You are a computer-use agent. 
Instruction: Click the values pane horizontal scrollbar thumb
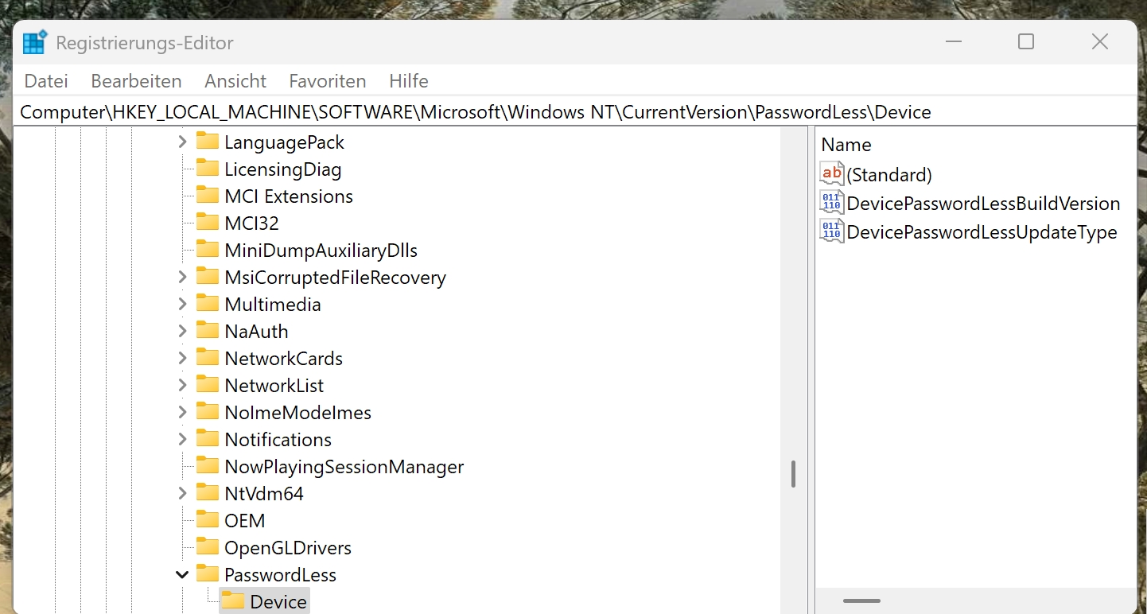click(x=861, y=601)
